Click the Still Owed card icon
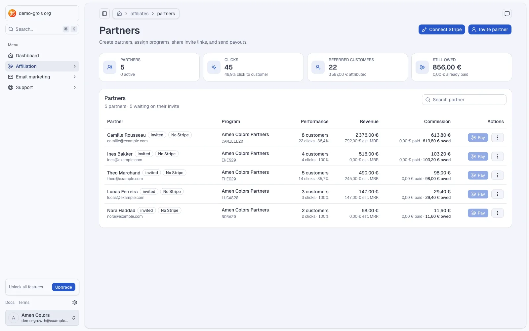 pyautogui.click(x=422, y=67)
